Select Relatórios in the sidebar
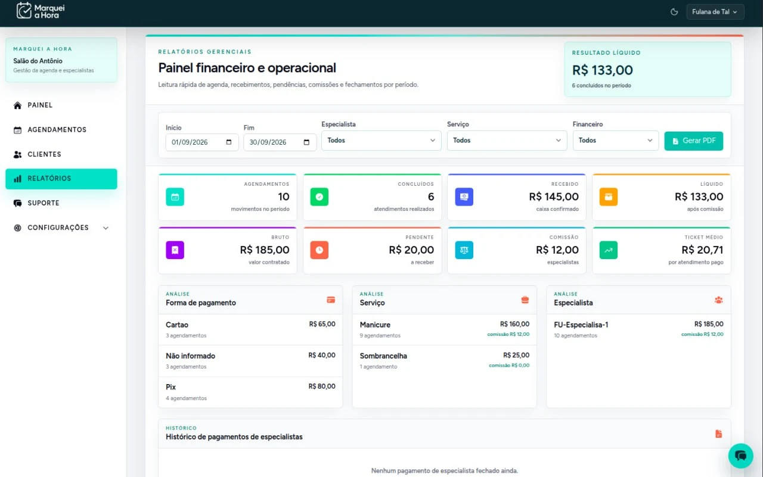Screen dimensions: 763x477 point(61,179)
